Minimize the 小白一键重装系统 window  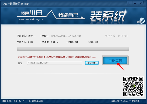point(135,3)
